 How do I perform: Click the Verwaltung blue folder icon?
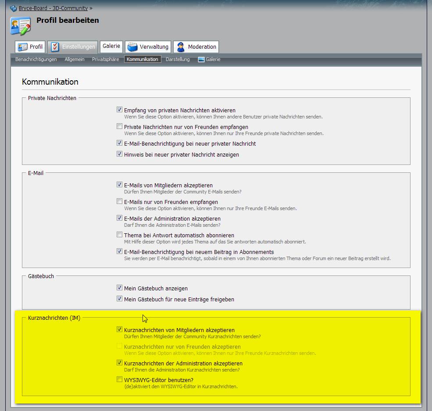coord(132,47)
